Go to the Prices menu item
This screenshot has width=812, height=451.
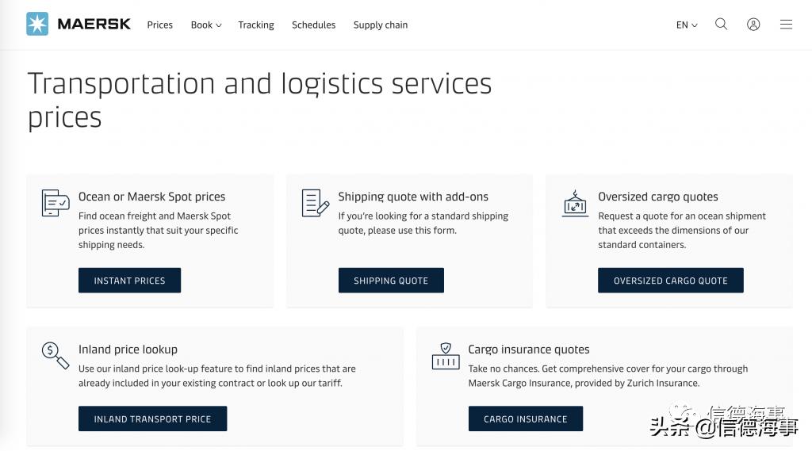(159, 25)
